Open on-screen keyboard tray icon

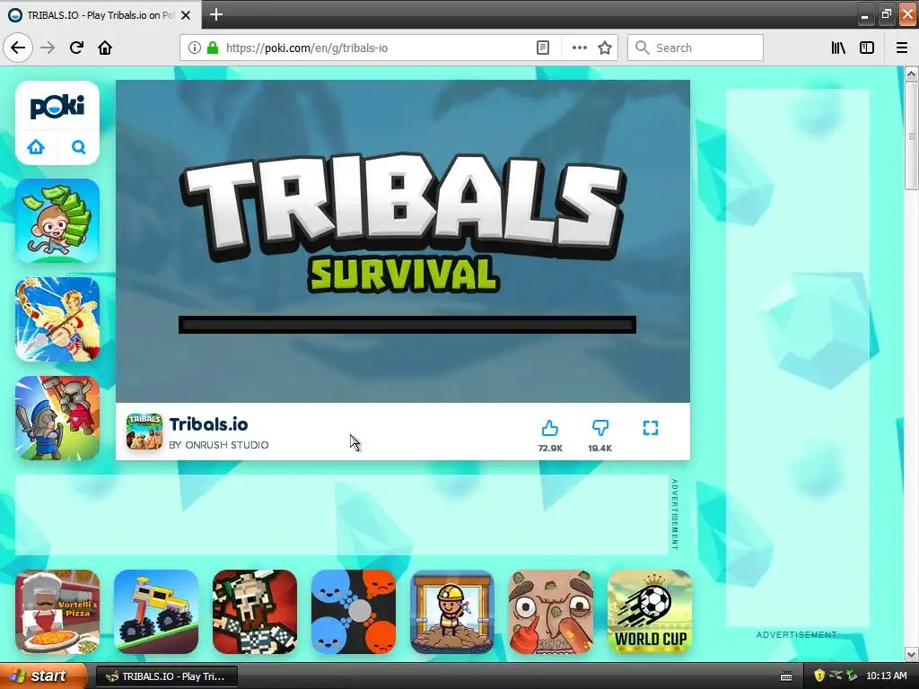tap(786, 676)
